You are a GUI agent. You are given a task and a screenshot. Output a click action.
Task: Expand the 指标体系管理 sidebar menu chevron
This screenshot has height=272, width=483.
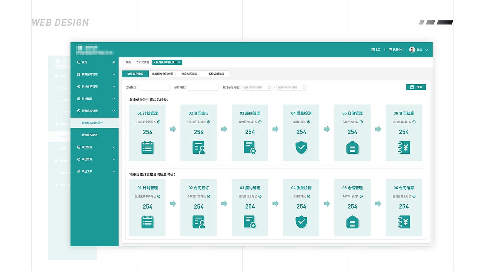pyautogui.click(x=114, y=87)
